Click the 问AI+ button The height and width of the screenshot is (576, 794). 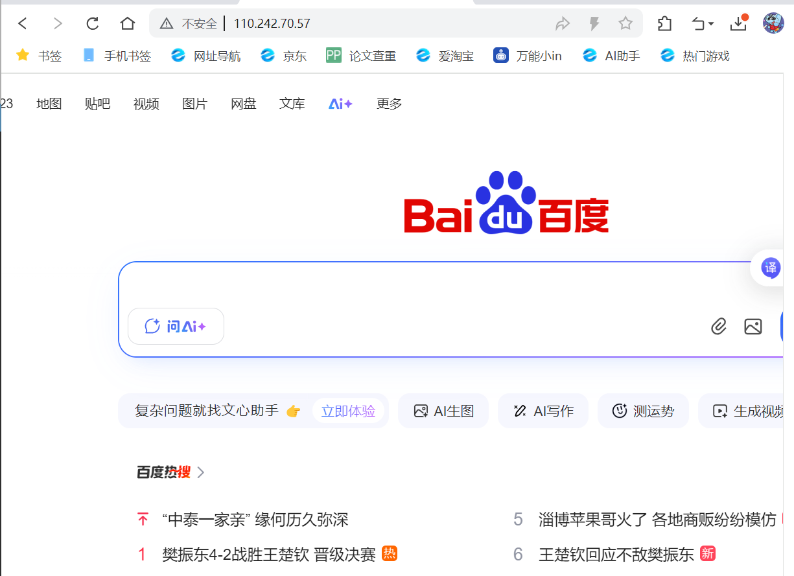[176, 326]
